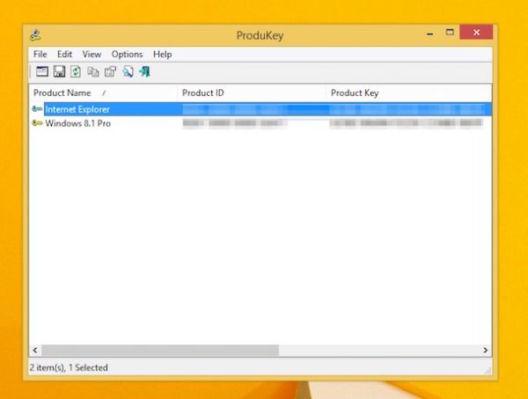Click the horizontal scrollbar right arrow
The height and width of the screenshot is (399, 528).
(x=486, y=351)
